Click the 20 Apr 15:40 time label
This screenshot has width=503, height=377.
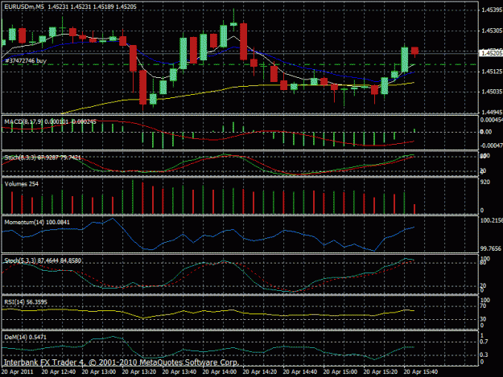coord(421,372)
